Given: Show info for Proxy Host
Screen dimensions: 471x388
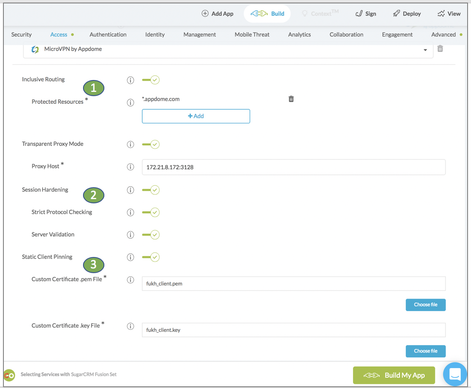Looking at the screenshot, I should (x=130, y=167).
